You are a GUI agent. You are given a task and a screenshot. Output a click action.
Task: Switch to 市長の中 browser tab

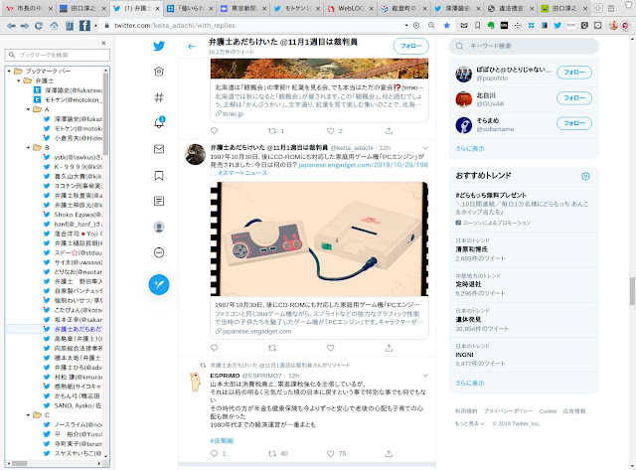click(x=29, y=8)
